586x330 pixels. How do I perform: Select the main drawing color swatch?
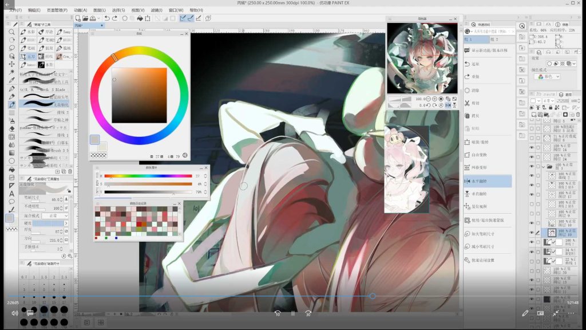click(94, 140)
